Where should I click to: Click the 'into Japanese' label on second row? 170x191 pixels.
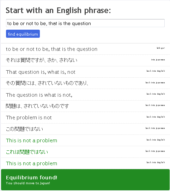coord(158,60)
